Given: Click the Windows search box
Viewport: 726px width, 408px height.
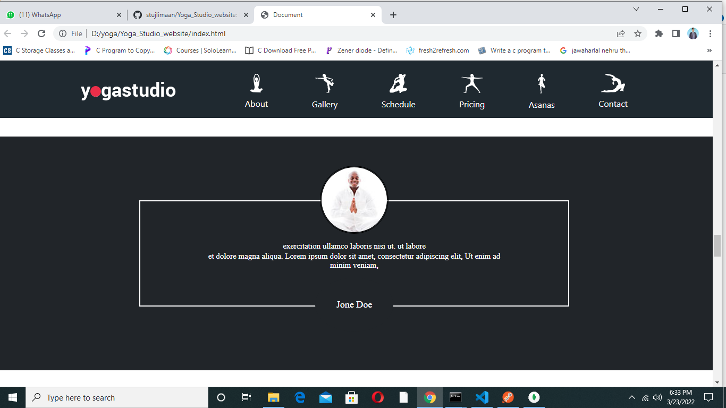Looking at the screenshot, I should pyautogui.click(x=117, y=397).
